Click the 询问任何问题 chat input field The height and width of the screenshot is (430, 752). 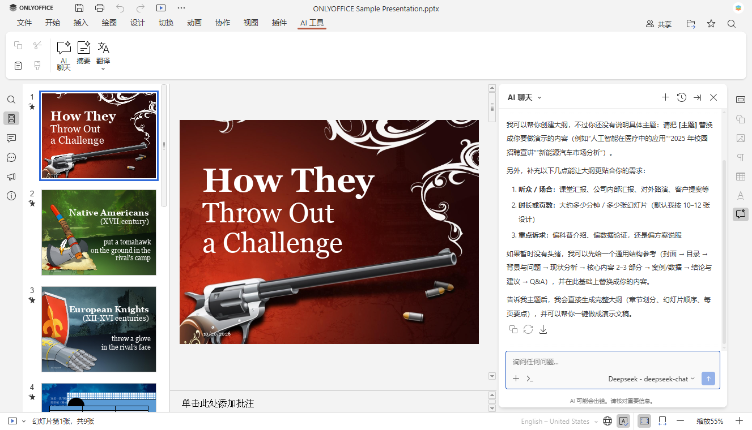click(613, 362)
